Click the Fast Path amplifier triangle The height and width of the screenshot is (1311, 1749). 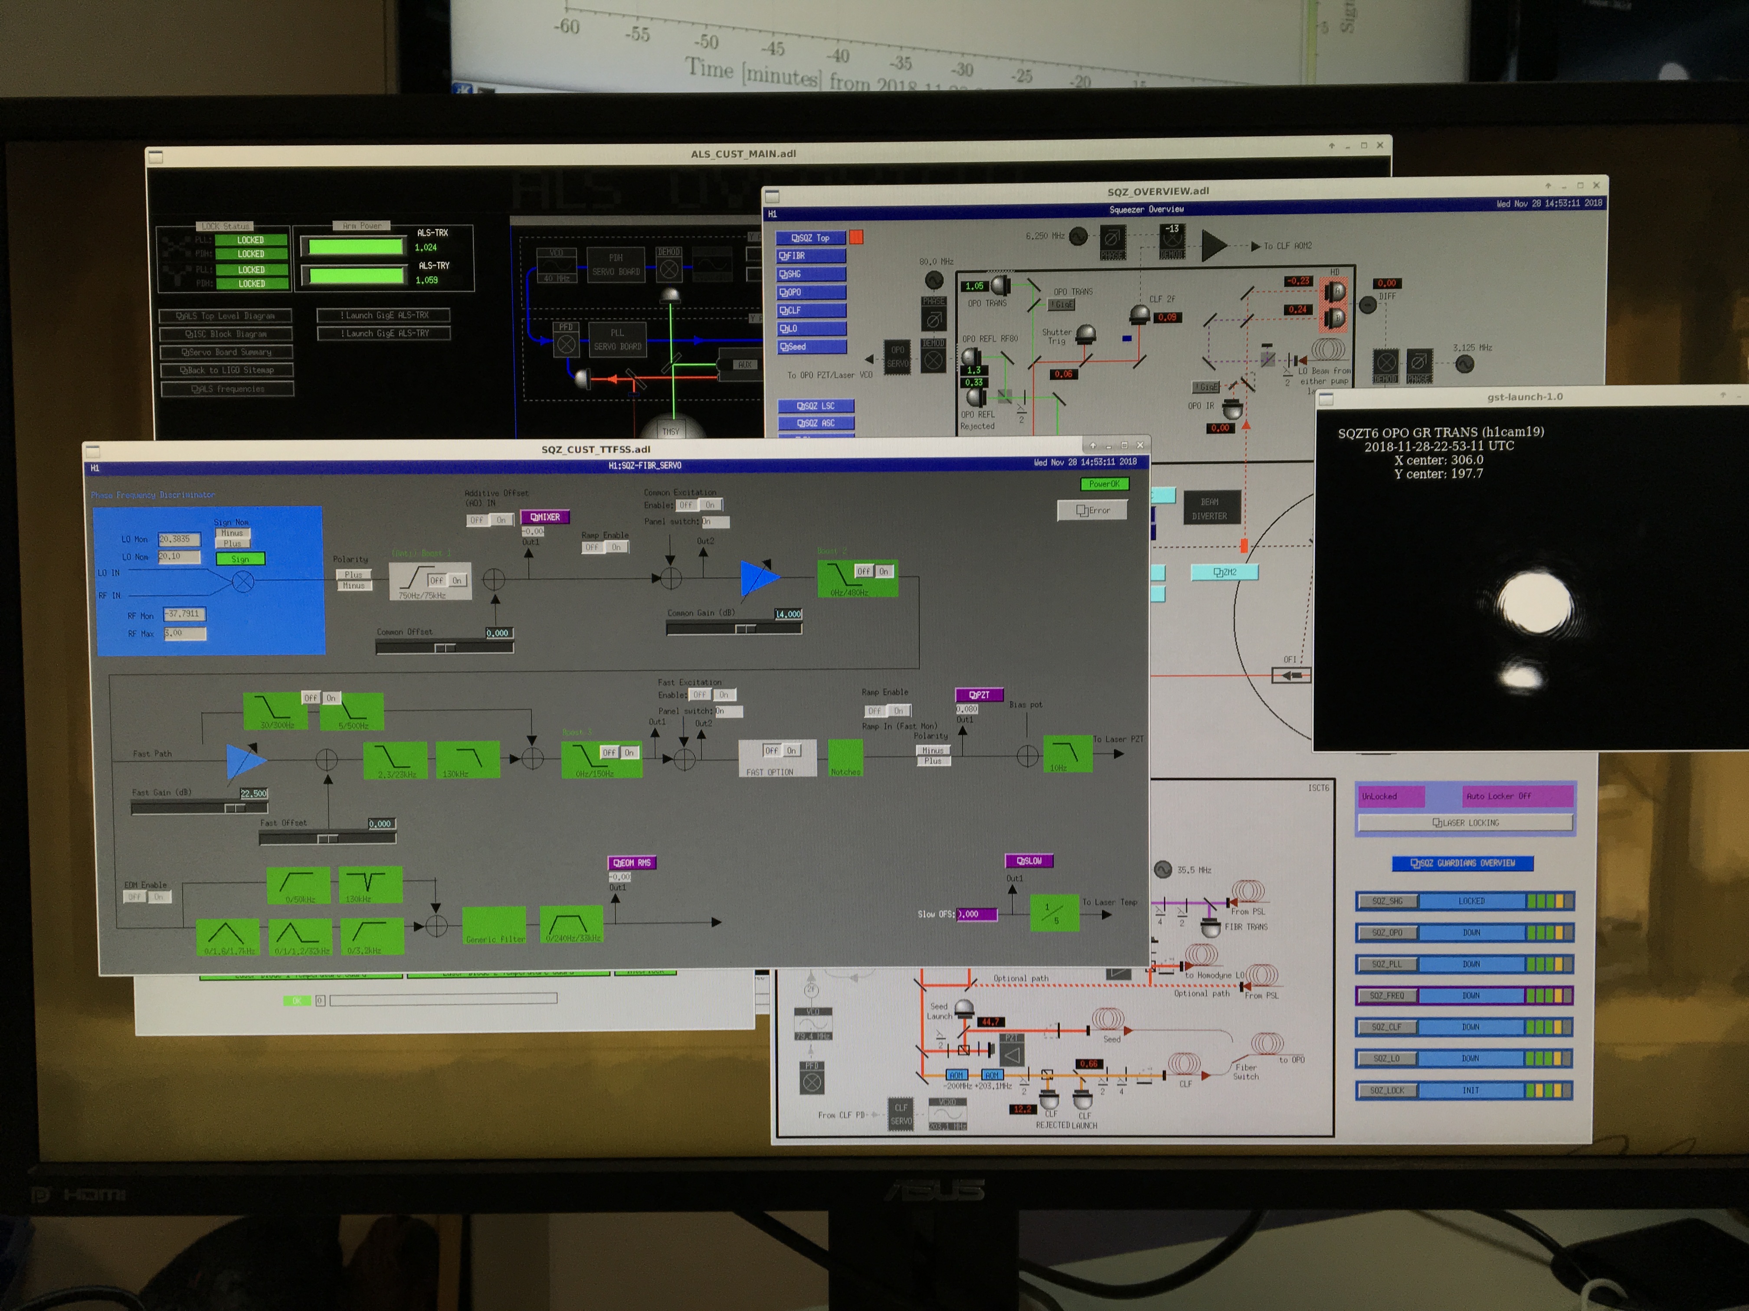click(246, 761)
